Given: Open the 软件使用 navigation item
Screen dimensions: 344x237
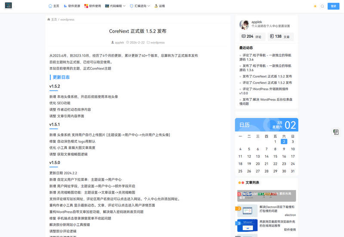Looking at the screenshot, I should (92, 6).
